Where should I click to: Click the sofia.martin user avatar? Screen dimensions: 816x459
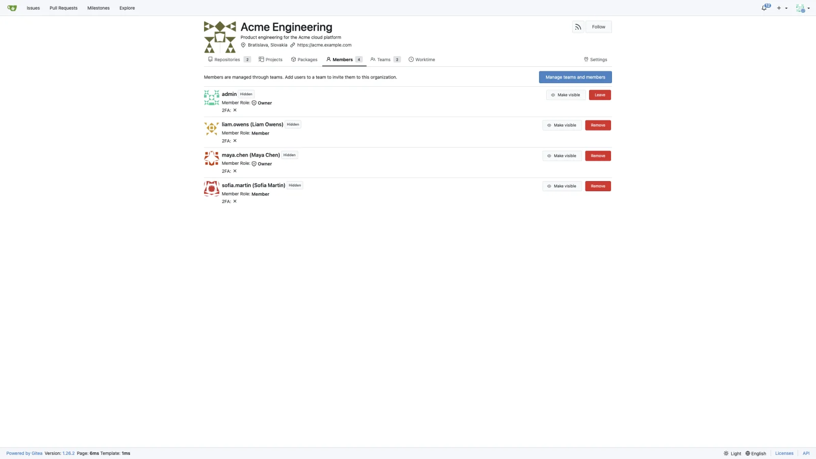coord(212,189)
